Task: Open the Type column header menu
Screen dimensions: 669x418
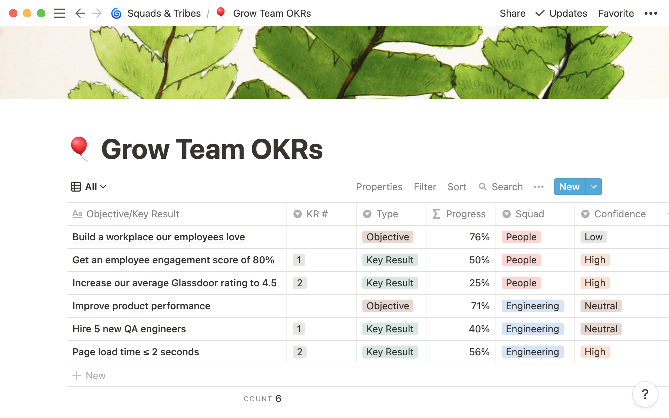Action: (x=391, y=214)
